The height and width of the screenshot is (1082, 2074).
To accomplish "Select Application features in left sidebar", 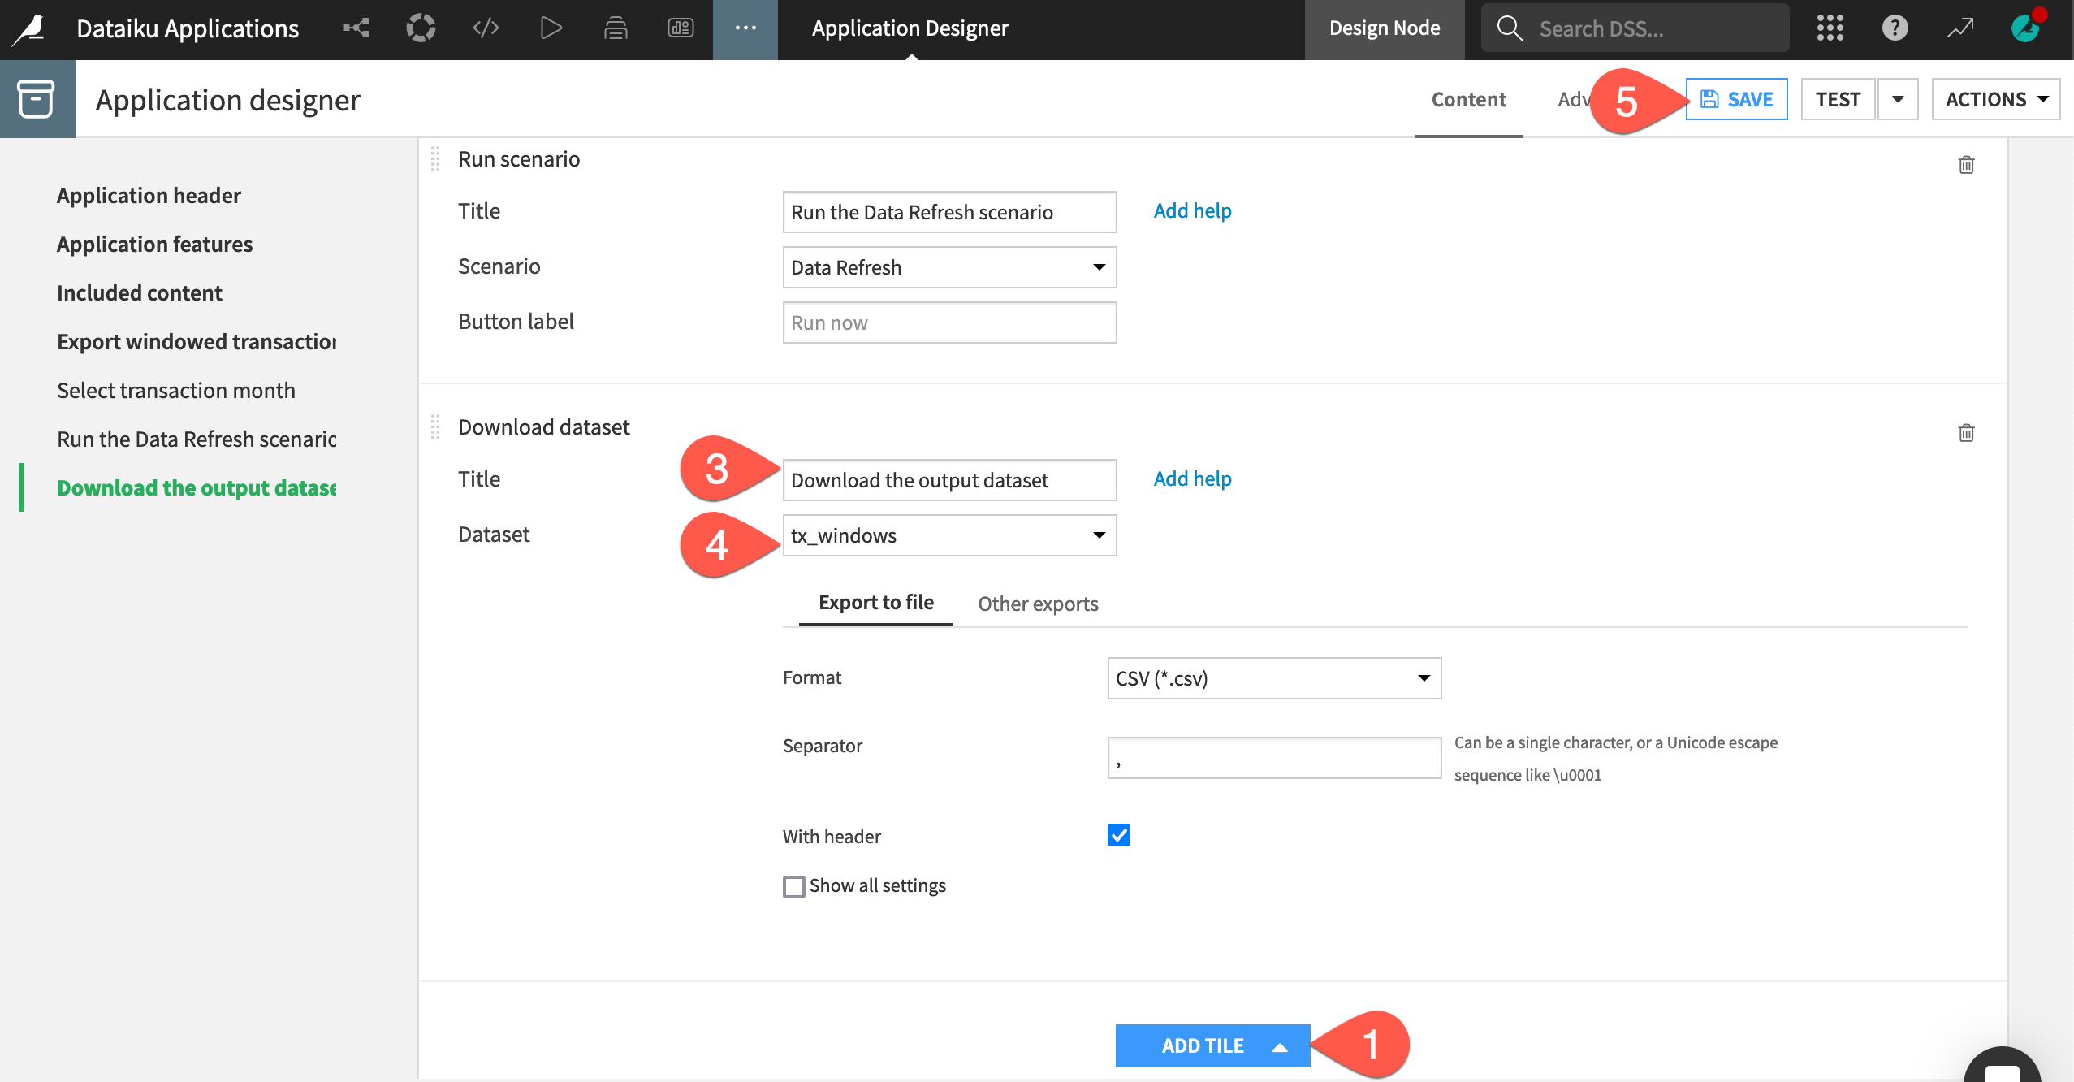I will pyautogui.click(x=154, y=245).
